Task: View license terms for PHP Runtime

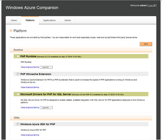Action: pos(30,67)
